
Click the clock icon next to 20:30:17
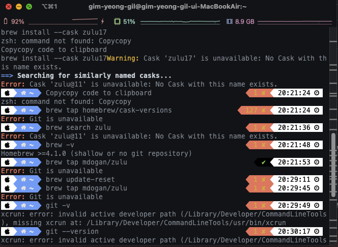[317, 232]
